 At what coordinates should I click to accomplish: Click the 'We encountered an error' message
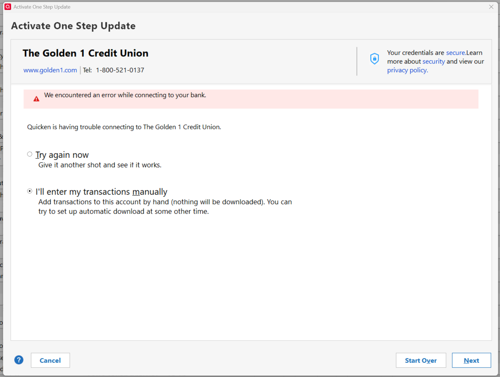125,95
